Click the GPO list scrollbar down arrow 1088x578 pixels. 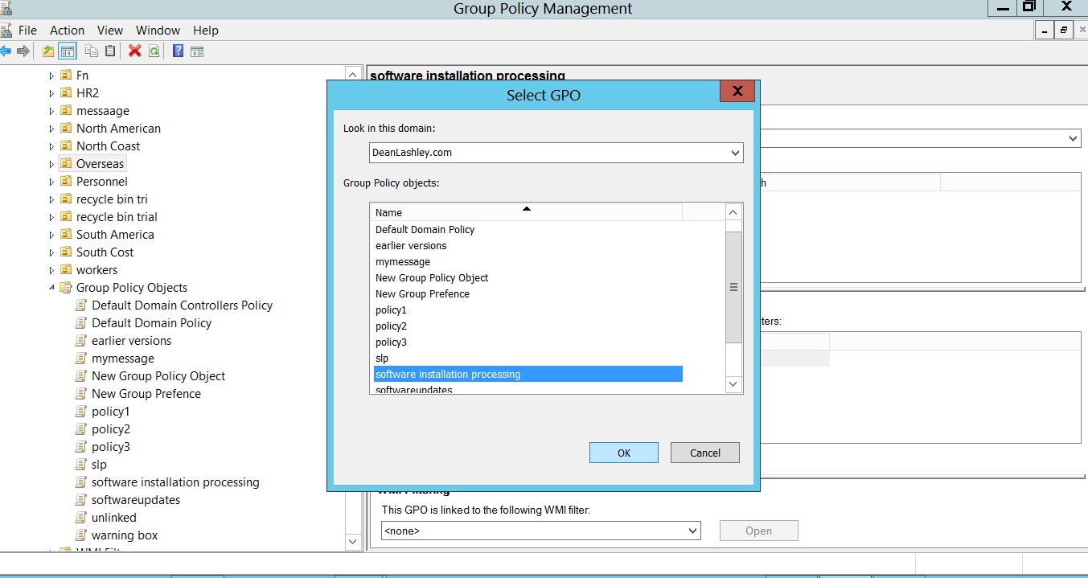[x=733, y=385]
